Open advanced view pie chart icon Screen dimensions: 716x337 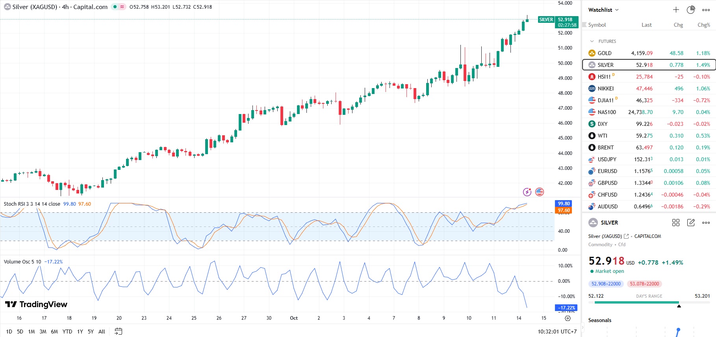(x=691, y=10)
